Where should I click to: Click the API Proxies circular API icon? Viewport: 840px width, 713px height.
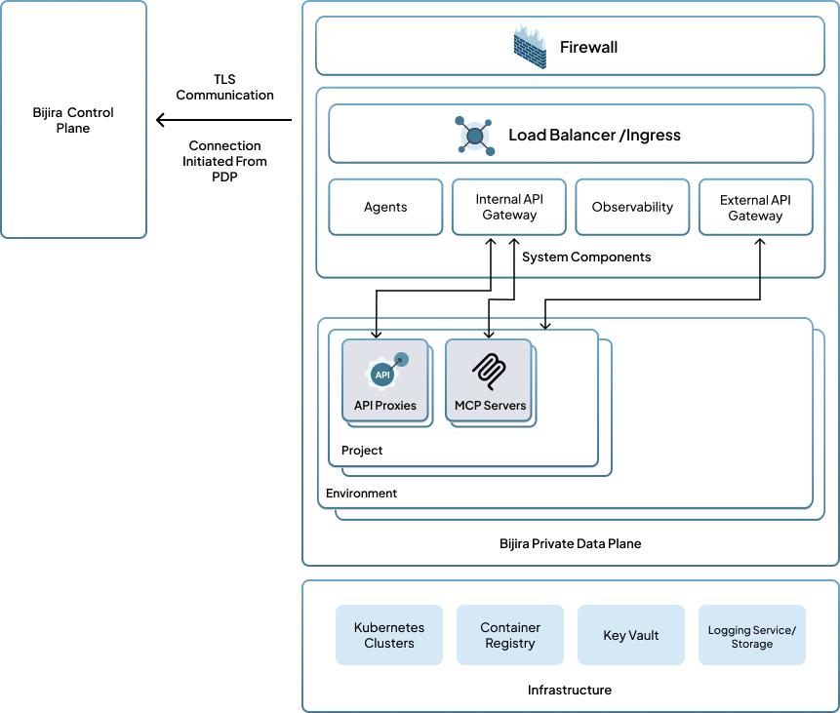[x=384, y=374]
